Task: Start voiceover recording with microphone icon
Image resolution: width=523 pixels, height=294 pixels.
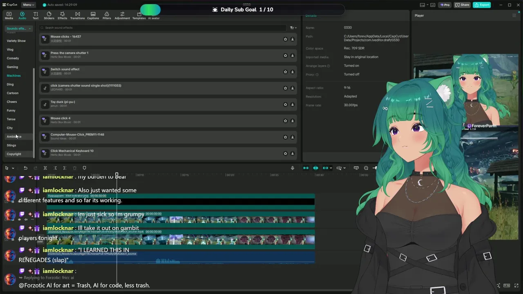Action: tap(293, 168)
